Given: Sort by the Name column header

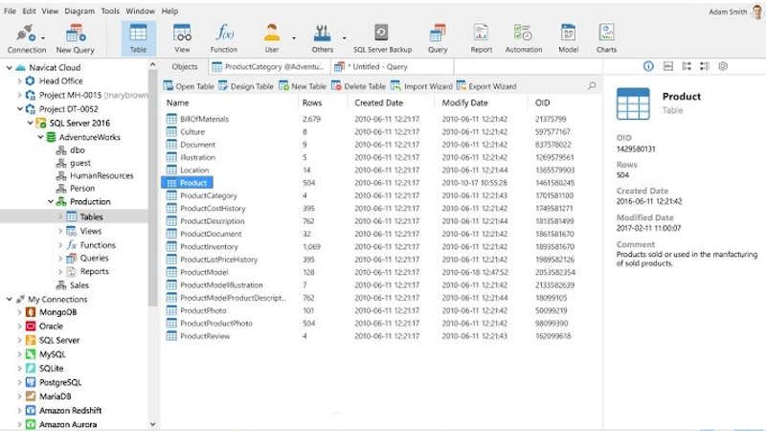Looking at the screenshot, I should [x=177, y=102].
